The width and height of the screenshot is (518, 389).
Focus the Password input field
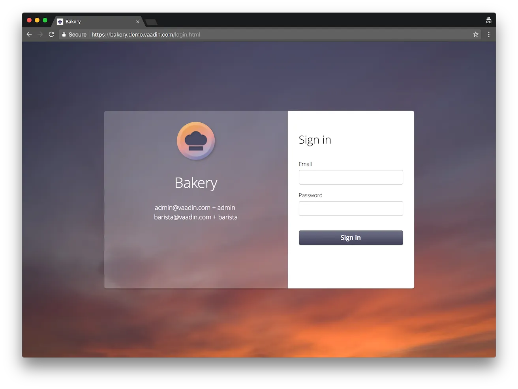click(x=351, y=208)
